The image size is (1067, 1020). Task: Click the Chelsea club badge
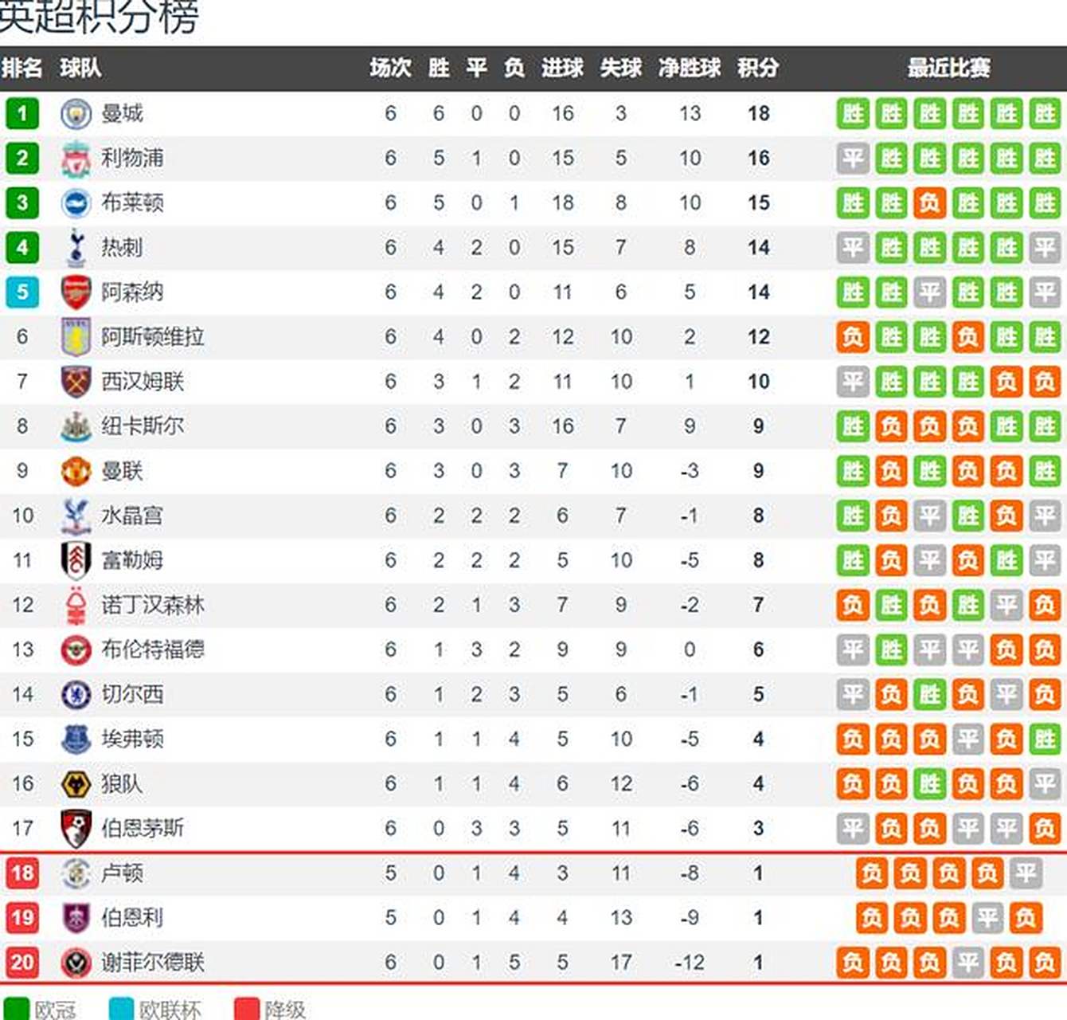[x=76, y=695]
